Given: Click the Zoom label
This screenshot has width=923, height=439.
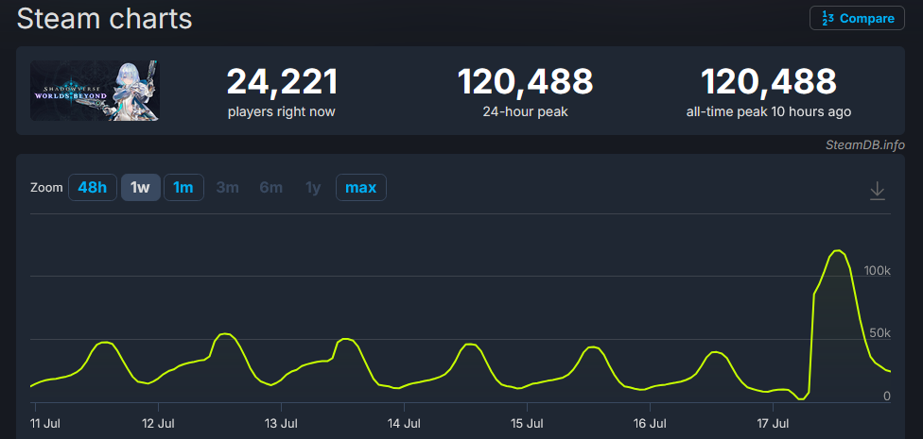Looking at the screenshot, I should click(x=46, y=188).
